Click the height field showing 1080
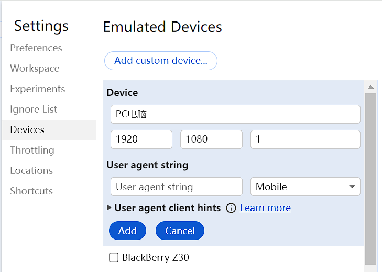This screenshot has width=382, height=272. pyautogui.click(x=211, y=139)
